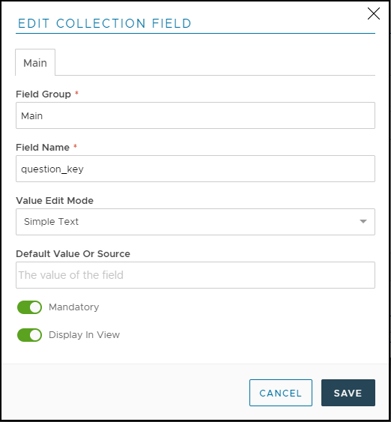This screenshot has height=422, width=391.
Task: Select the Field Group label
Action: pyautogui.click(x=43, y=94)
